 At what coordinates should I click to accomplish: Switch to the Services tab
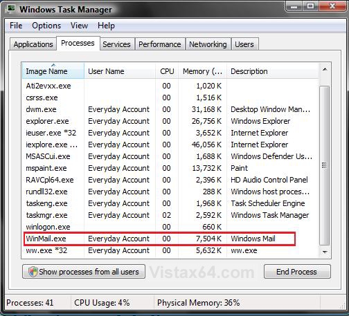point(116,44)
